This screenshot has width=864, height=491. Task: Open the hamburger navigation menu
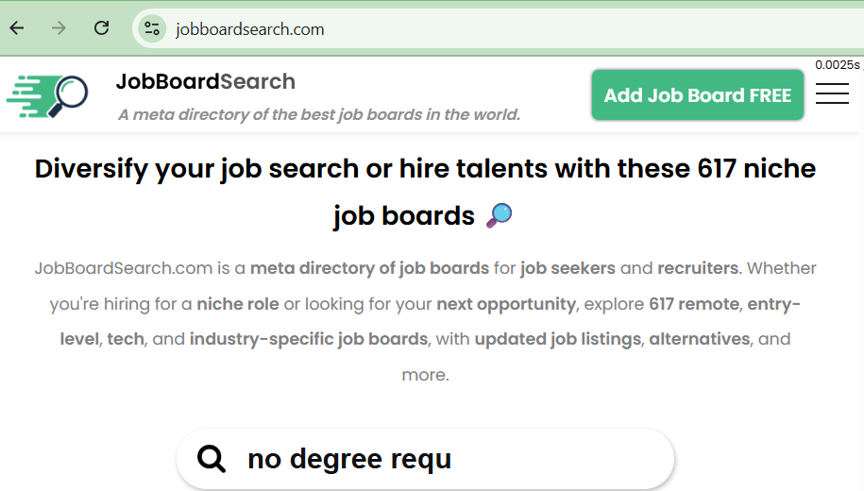pyautogui.click(x=831, y=93)
